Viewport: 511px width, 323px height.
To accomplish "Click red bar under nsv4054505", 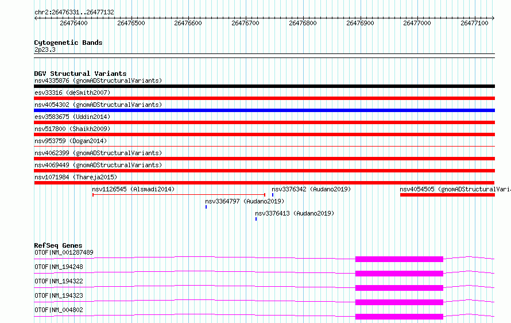I will 447,195.
